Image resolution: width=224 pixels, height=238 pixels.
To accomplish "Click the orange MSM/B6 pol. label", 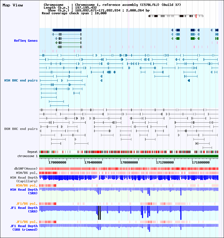I will point(27,185).
